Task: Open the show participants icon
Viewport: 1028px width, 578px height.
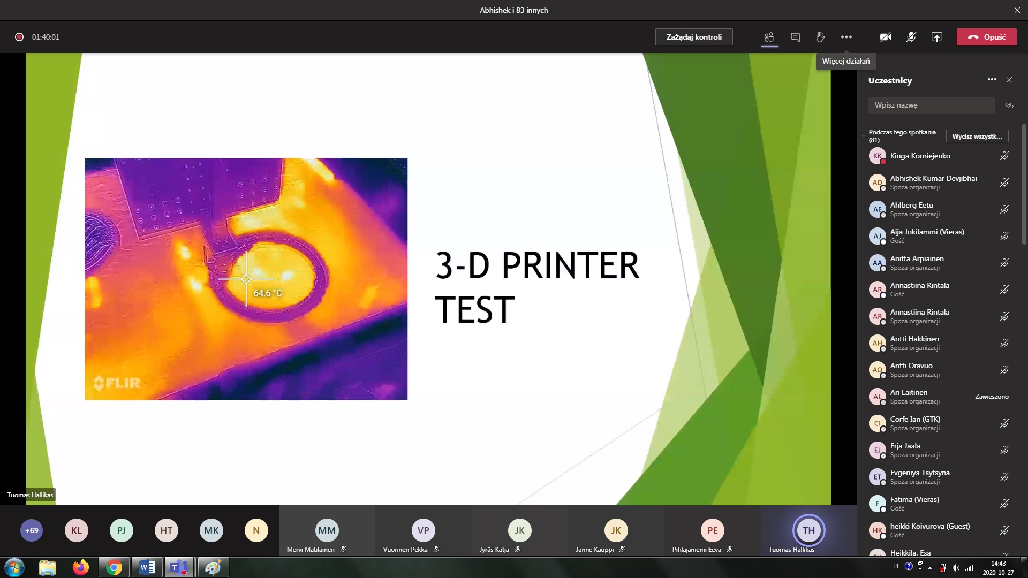Action: click(x=769, y=37)
